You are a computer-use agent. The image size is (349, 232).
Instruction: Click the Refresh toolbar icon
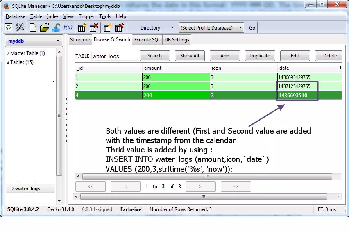(9, 27)
